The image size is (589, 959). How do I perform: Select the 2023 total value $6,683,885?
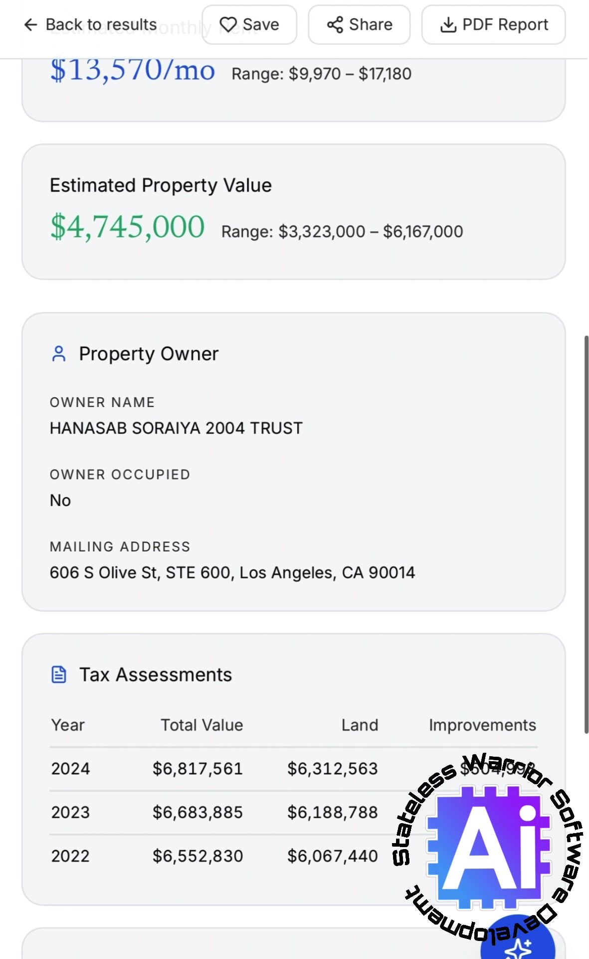coord(197,812)
